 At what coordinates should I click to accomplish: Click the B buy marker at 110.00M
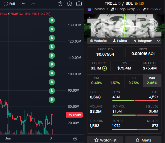[x=52, y=56]
